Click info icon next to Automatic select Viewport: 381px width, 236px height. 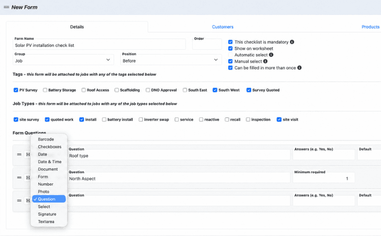[x=271, y=54]
